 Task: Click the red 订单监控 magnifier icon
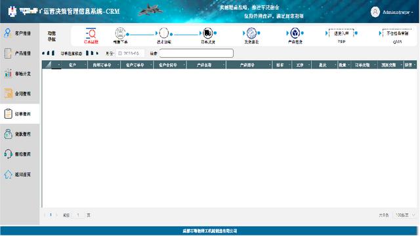91,33
